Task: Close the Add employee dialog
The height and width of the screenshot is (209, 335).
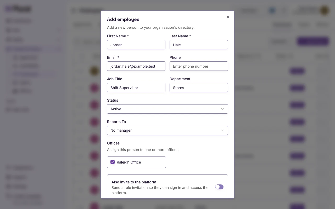Action: coord(228,17)
